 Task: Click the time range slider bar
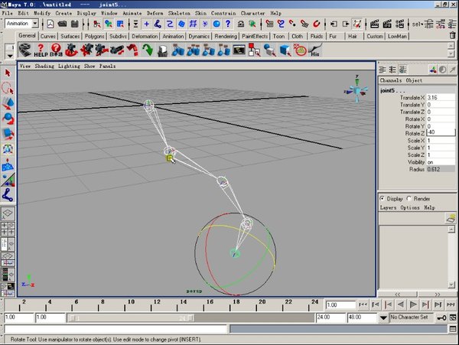[x=191, y=317]
